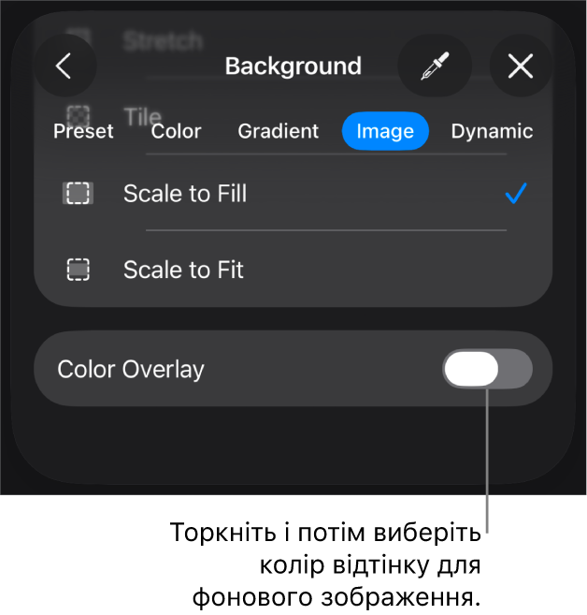
Task: Choose the blurred Stretch option
Action: pos(163,40)
